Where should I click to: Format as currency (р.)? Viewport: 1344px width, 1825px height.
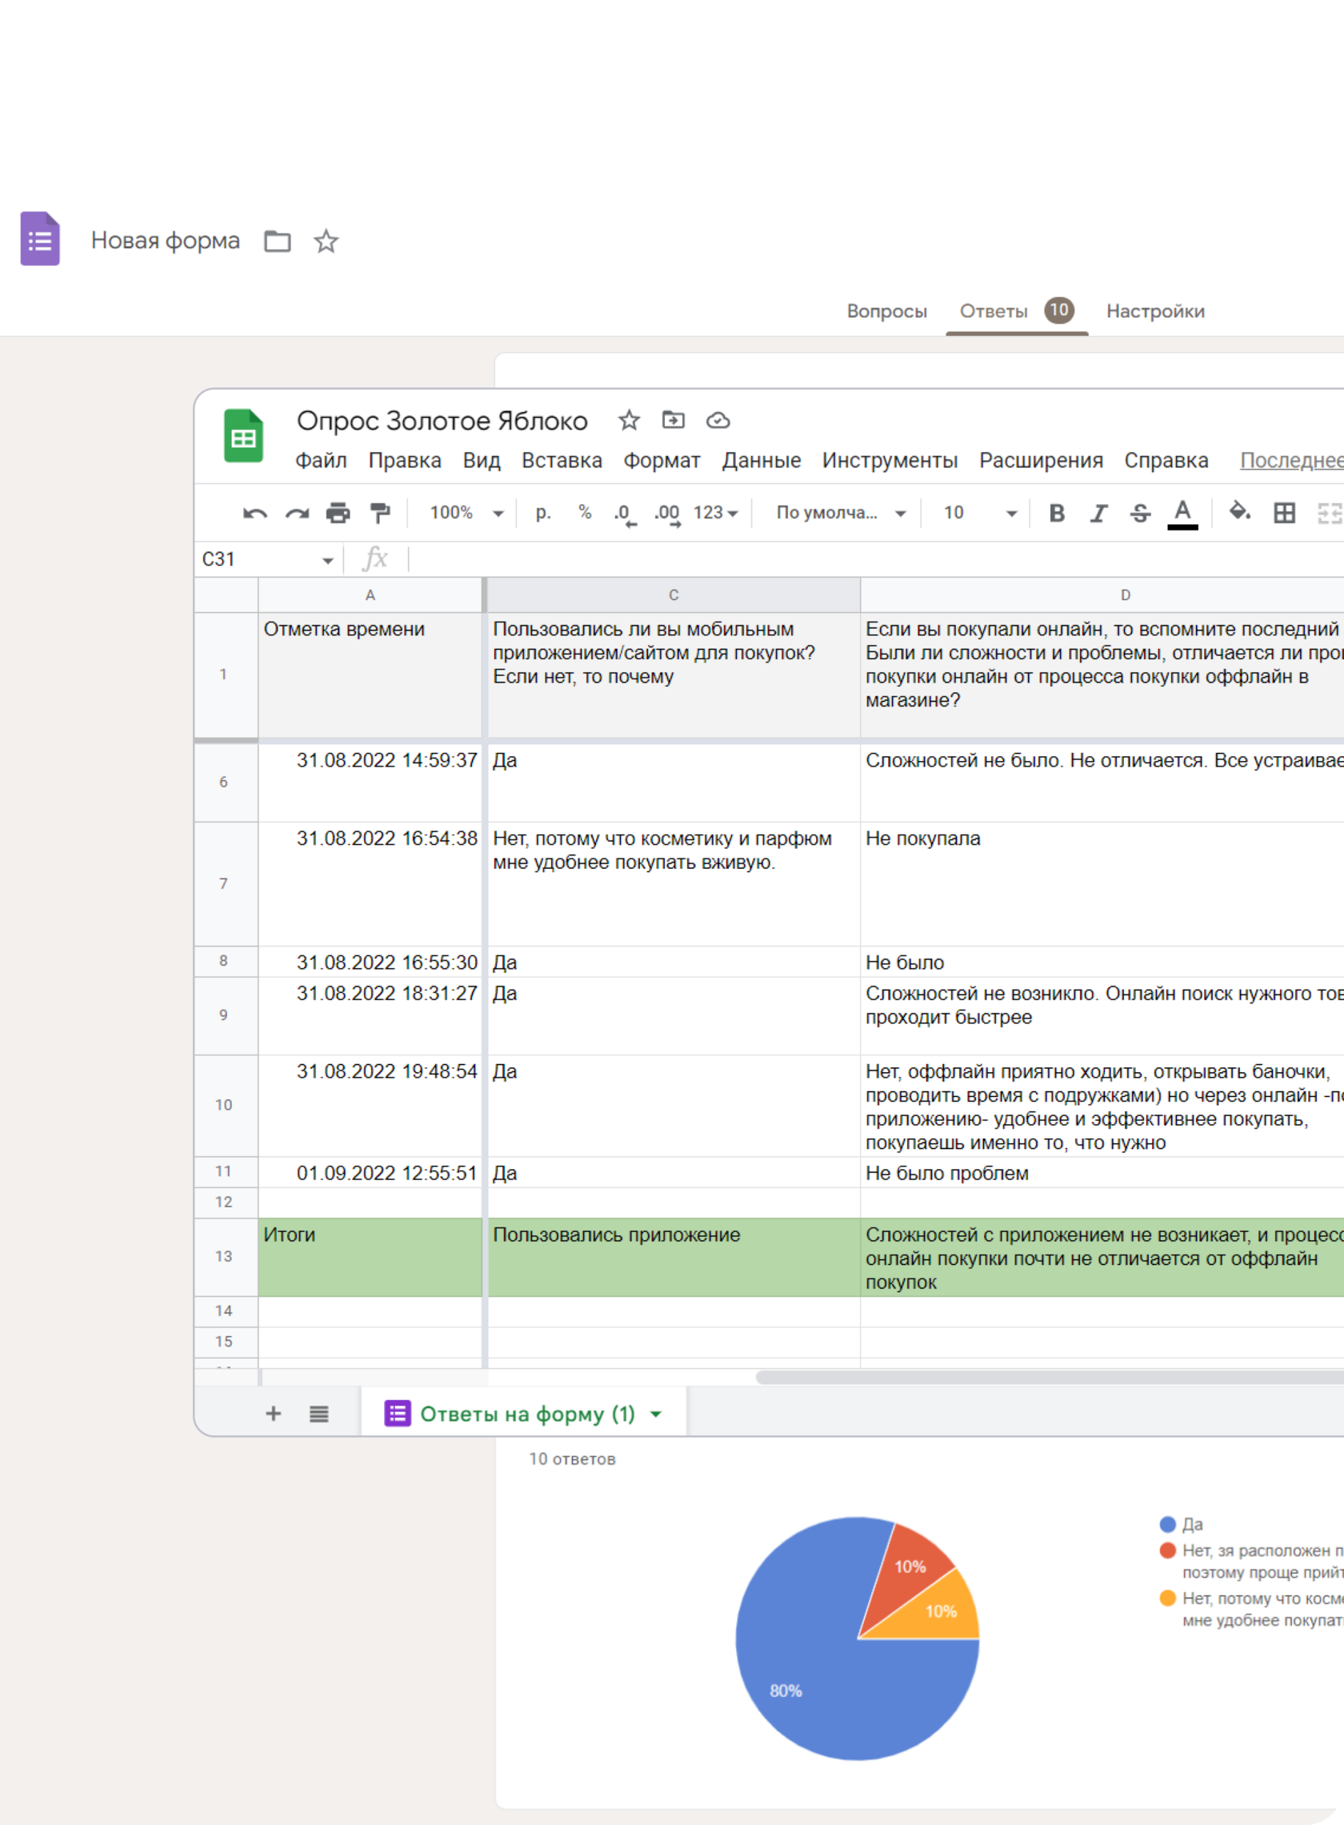(x=543, y=513)
